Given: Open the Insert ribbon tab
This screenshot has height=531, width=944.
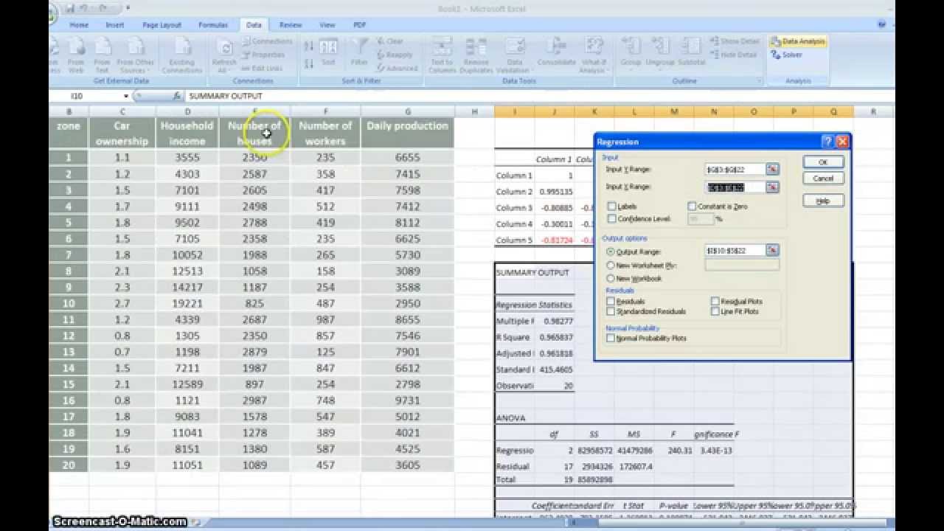Looking at the screenshot, I should (x=114, y=25).
